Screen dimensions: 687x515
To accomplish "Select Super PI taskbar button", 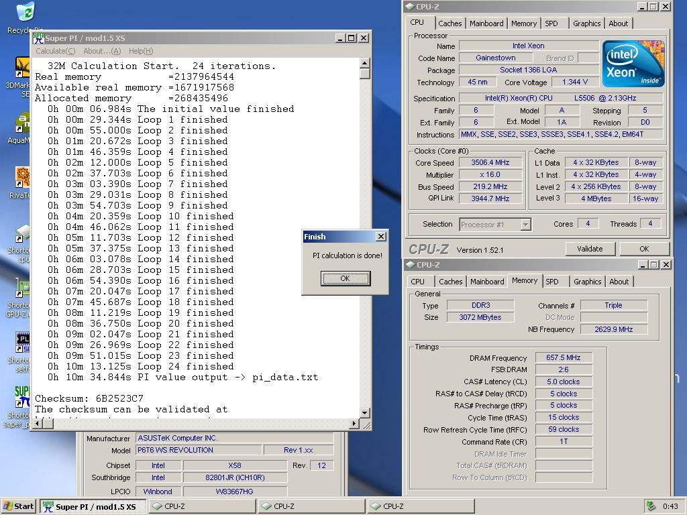I will tap(93, 507).
